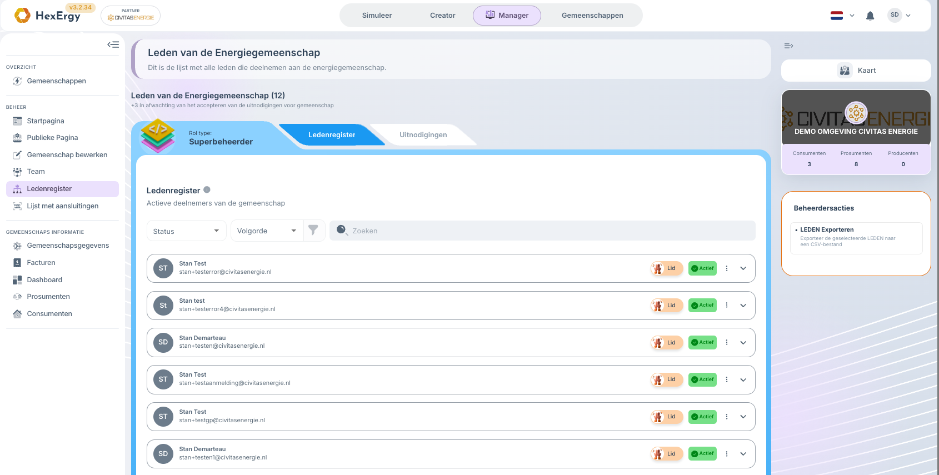939x475 pixels.
Task: Open Facturen in the sidebar
Action: tap(41, 263)
